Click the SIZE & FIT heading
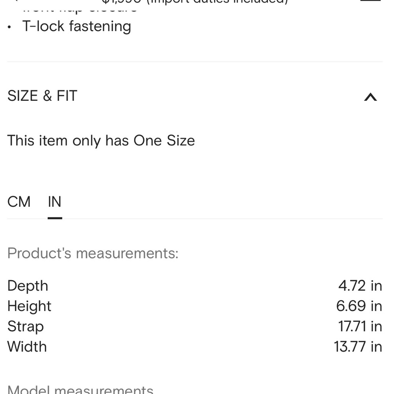The width and height of the screenshot is (394, 394). click(x=42, y=96)
